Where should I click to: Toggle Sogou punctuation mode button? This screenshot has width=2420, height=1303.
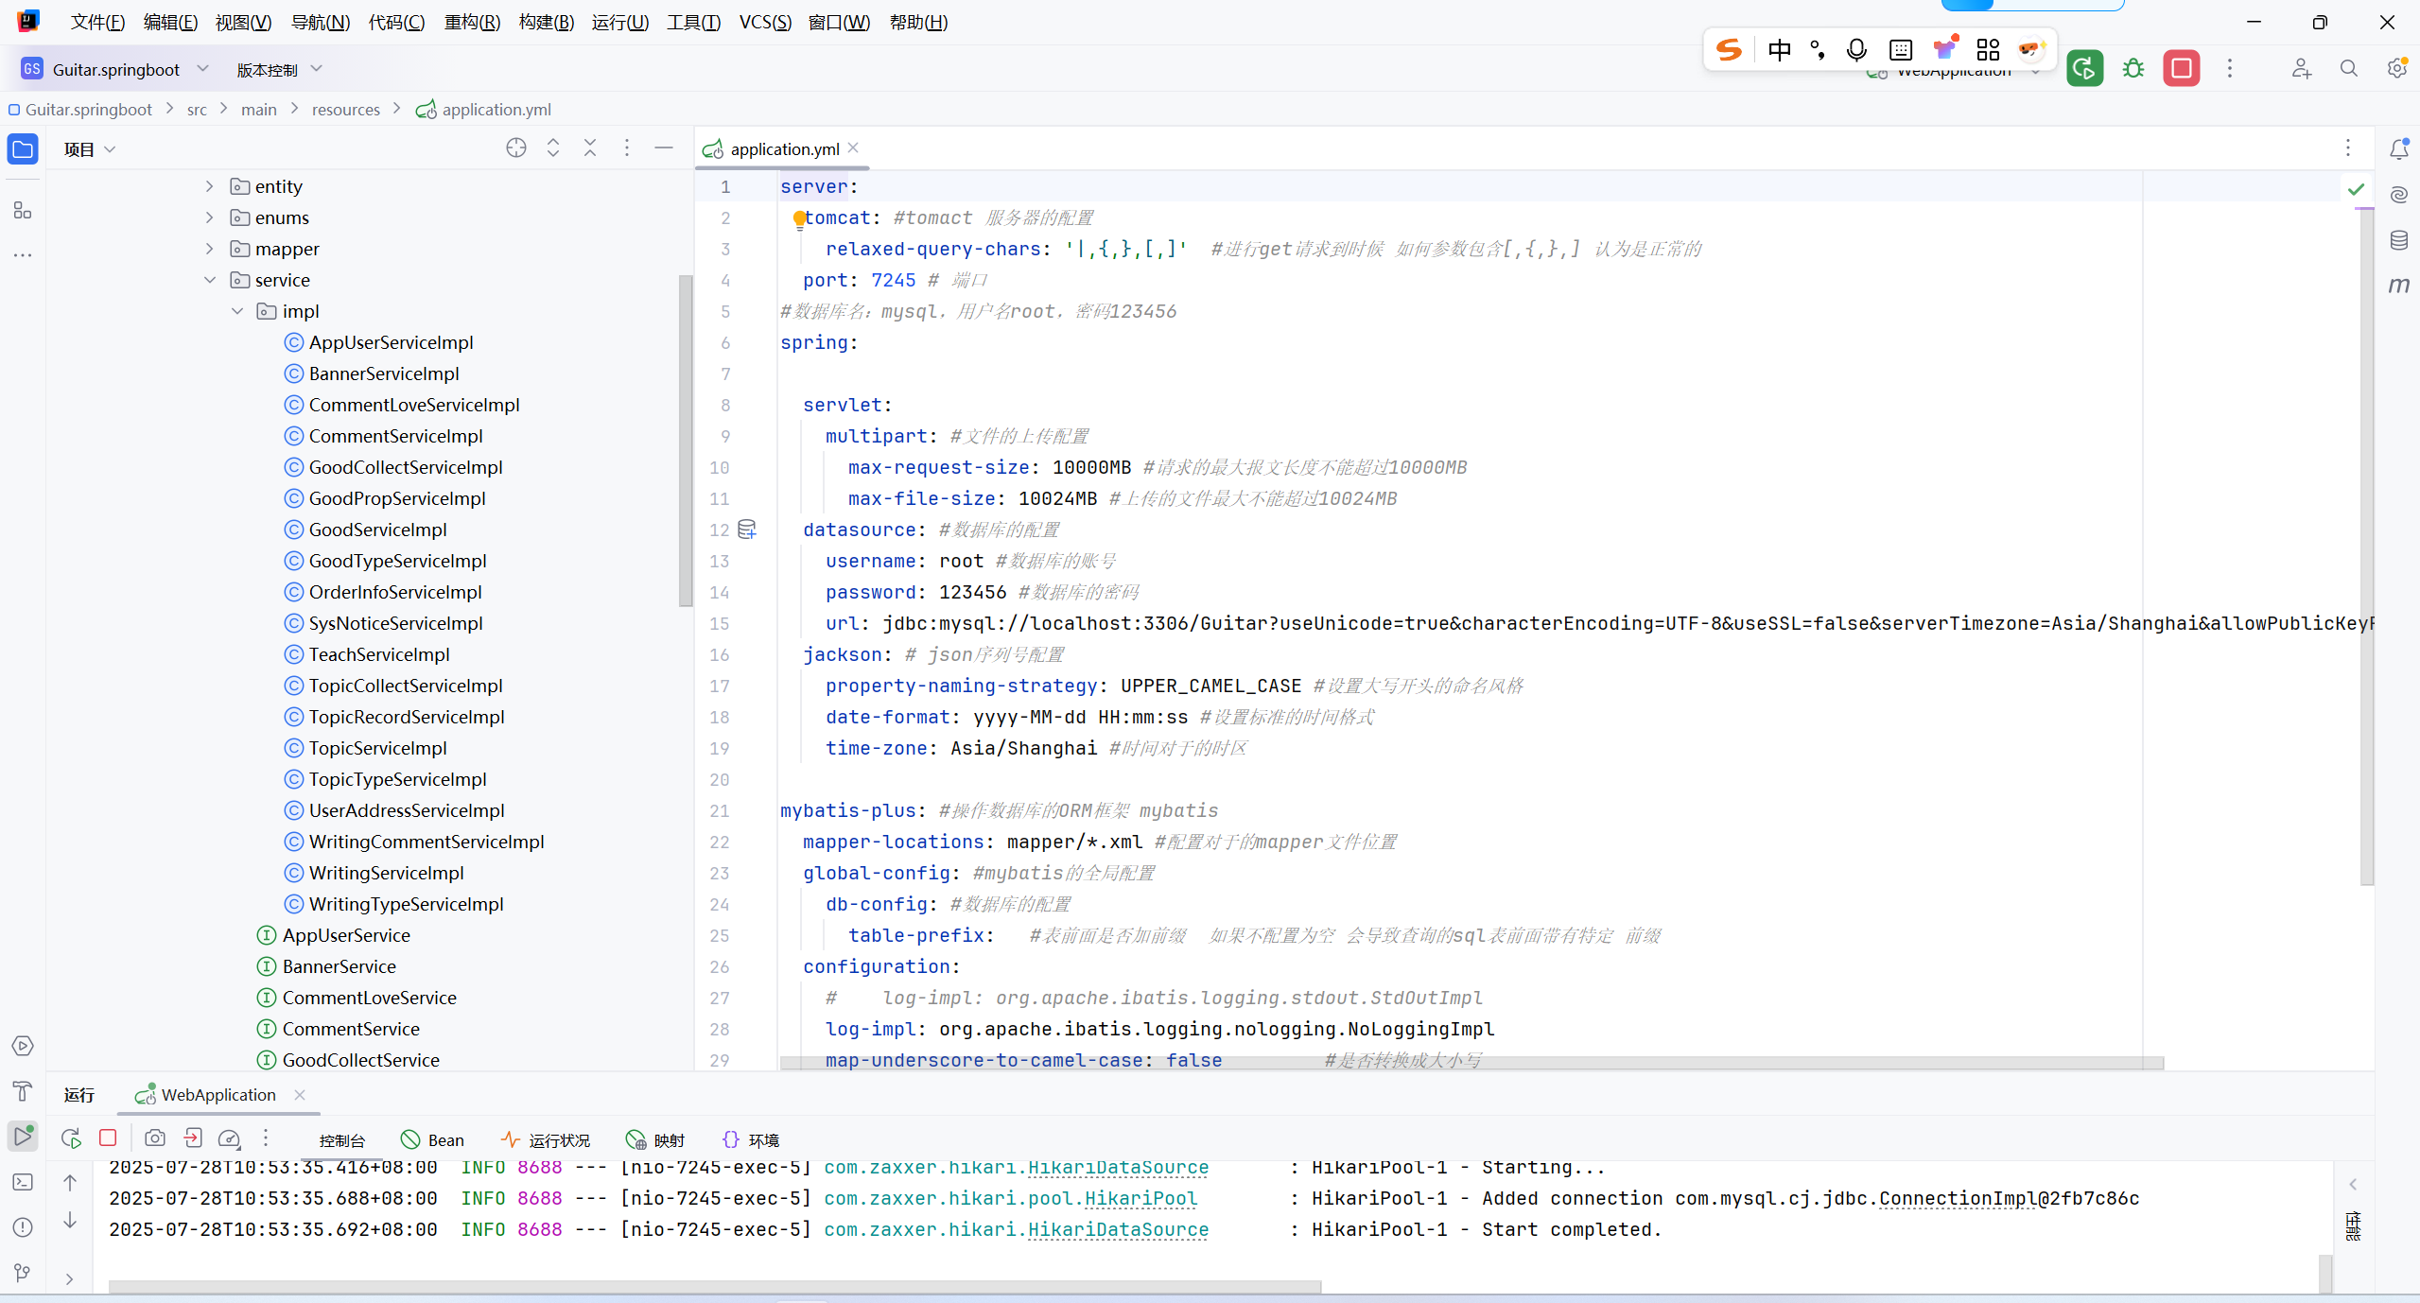[x=1817, y=50]
